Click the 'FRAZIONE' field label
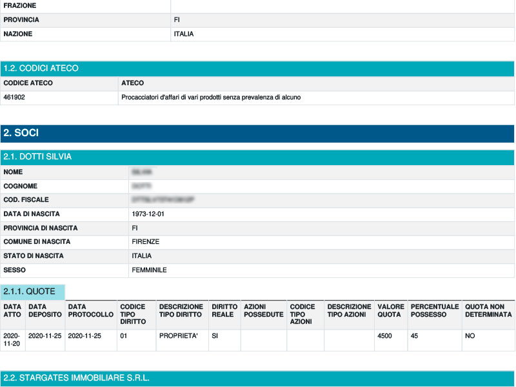Image resolution: width=516 pixels, height=387 pixels. coord(19,6)
